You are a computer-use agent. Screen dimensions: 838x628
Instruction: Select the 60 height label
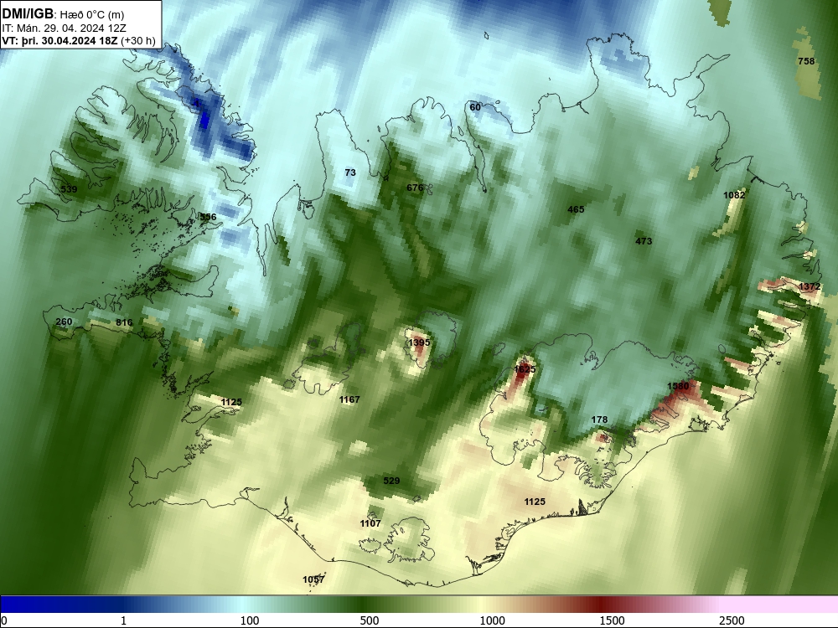pos(475,107)
